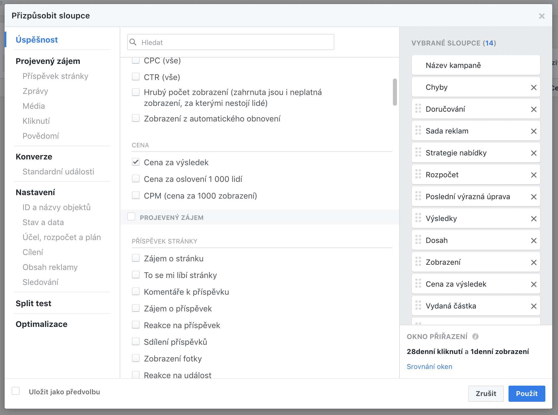The height and width of the screenshot is (415, 558).
Task: Select the Split test sidebar section
Action: click(33, 303)
